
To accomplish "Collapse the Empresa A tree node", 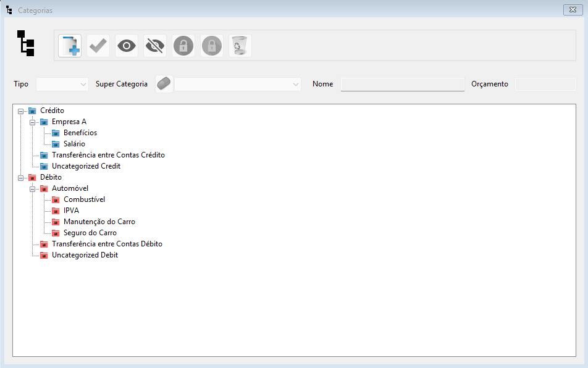I will pos(33,122).
